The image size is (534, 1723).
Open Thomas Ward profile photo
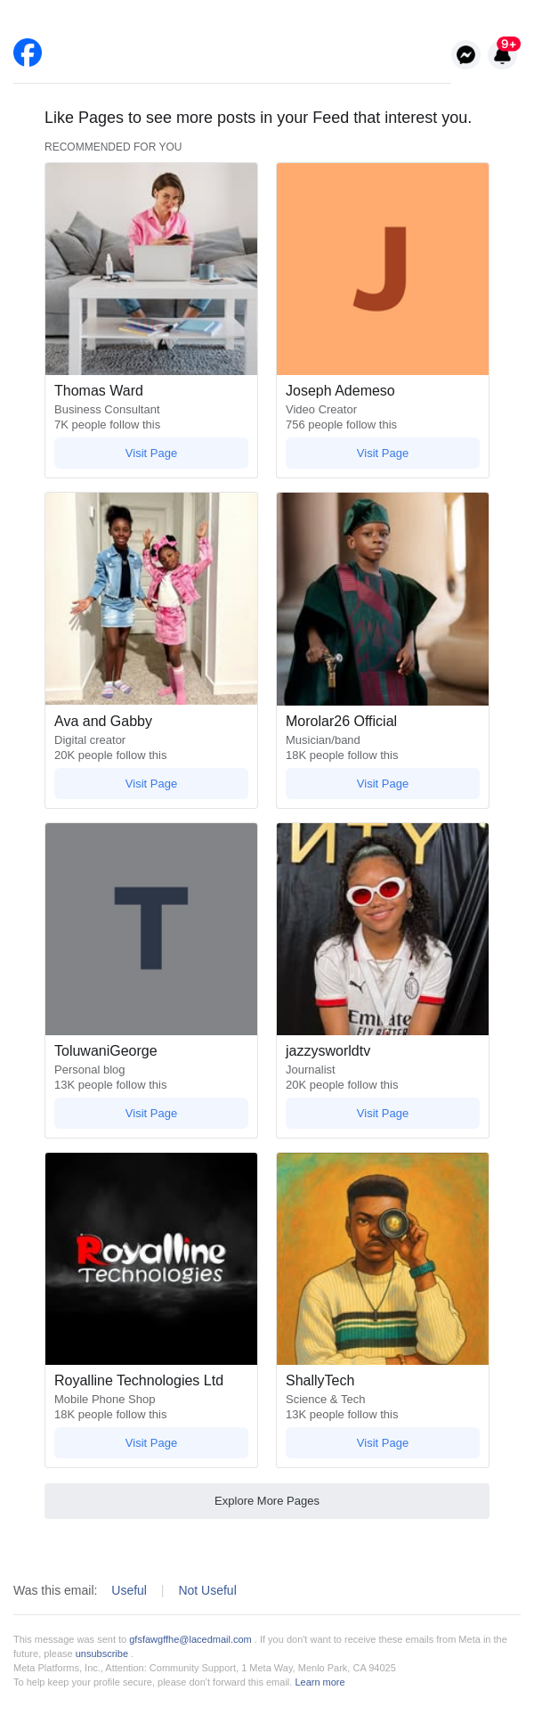click(151, 269)
